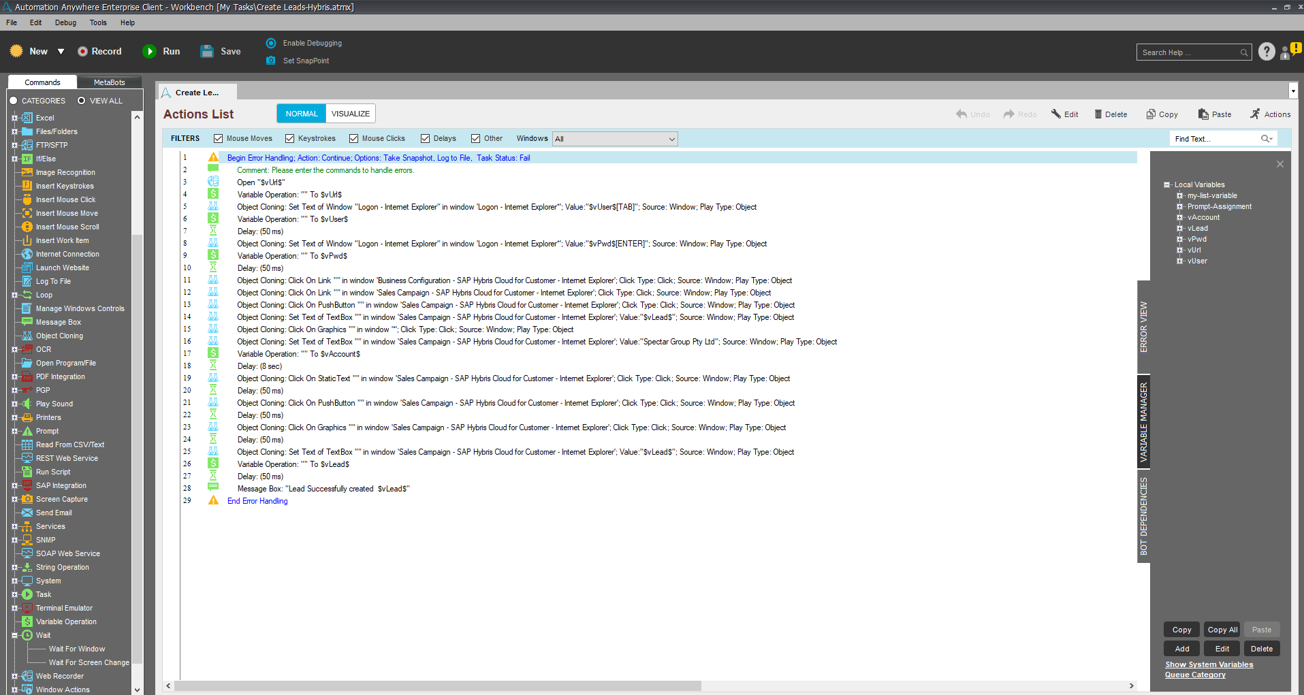Click the Copy icon in Actions List toolbar
The height and width of the screenshot is (695, 1304).
point(1151,114)
